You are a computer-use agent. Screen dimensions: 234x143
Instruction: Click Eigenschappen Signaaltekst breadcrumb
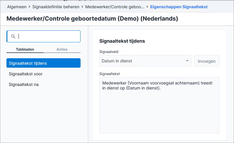(x=179, y=7)
